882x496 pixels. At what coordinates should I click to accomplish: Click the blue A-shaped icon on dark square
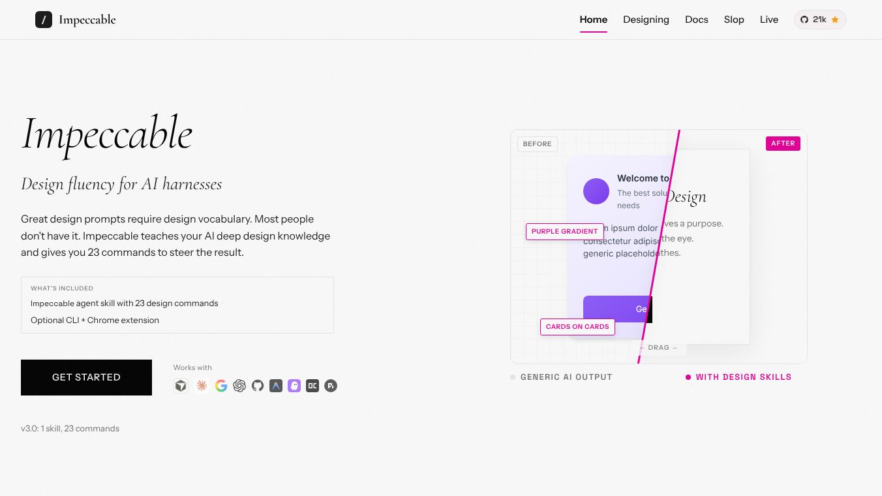tap(276, 386)
